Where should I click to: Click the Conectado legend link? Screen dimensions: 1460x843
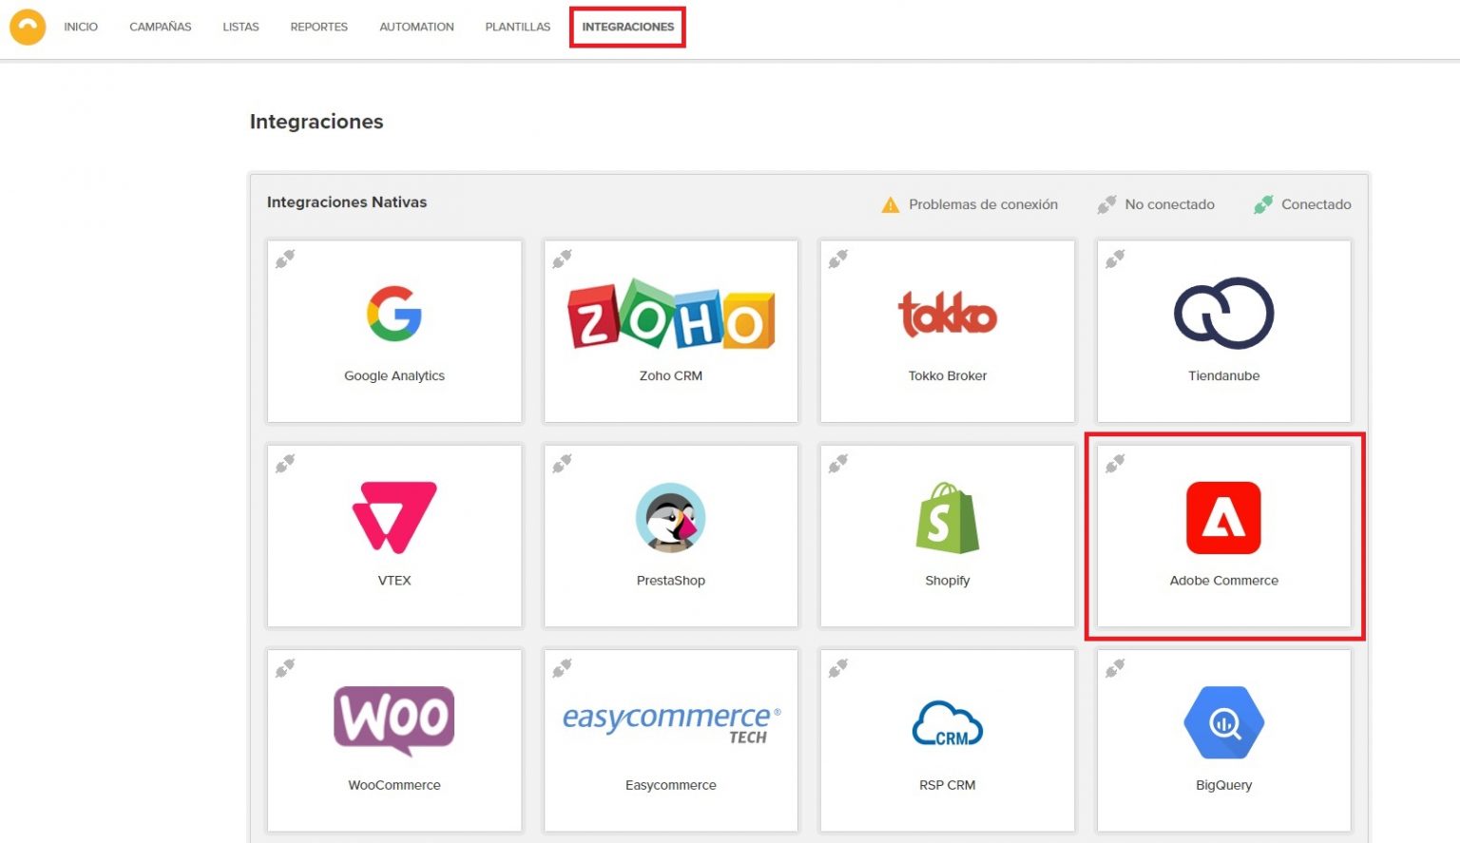tap(1315, 204)
